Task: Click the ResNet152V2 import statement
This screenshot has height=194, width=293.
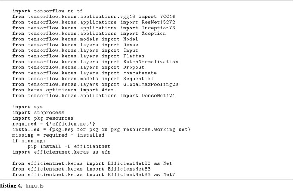Action: click(x=94, y=22)
